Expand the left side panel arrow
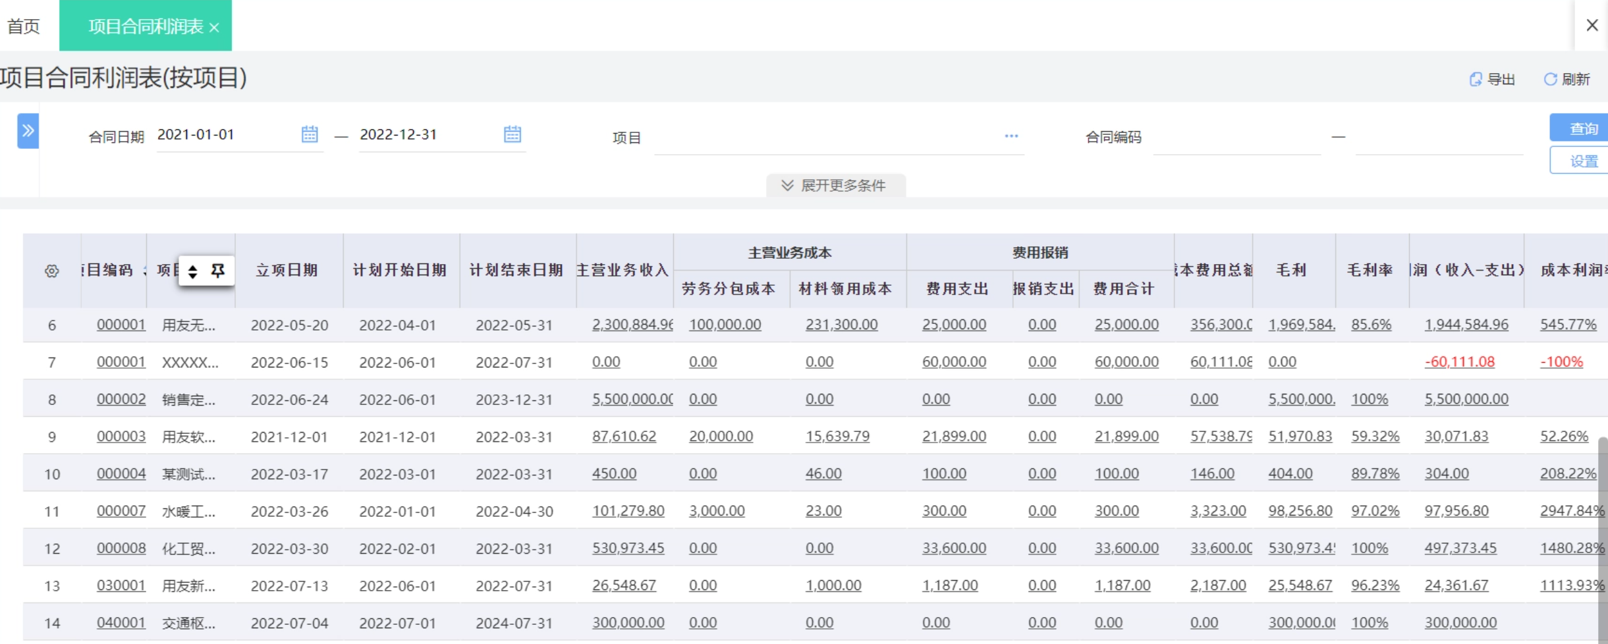Viewport: 1608px width, 644px height. [x=28, y=130]
